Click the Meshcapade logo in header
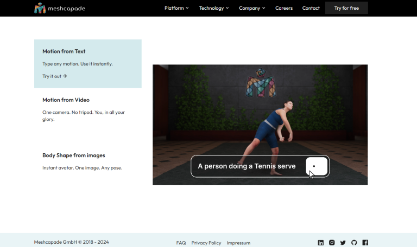This screenshot has height=247, width=417. coord(60,8)
